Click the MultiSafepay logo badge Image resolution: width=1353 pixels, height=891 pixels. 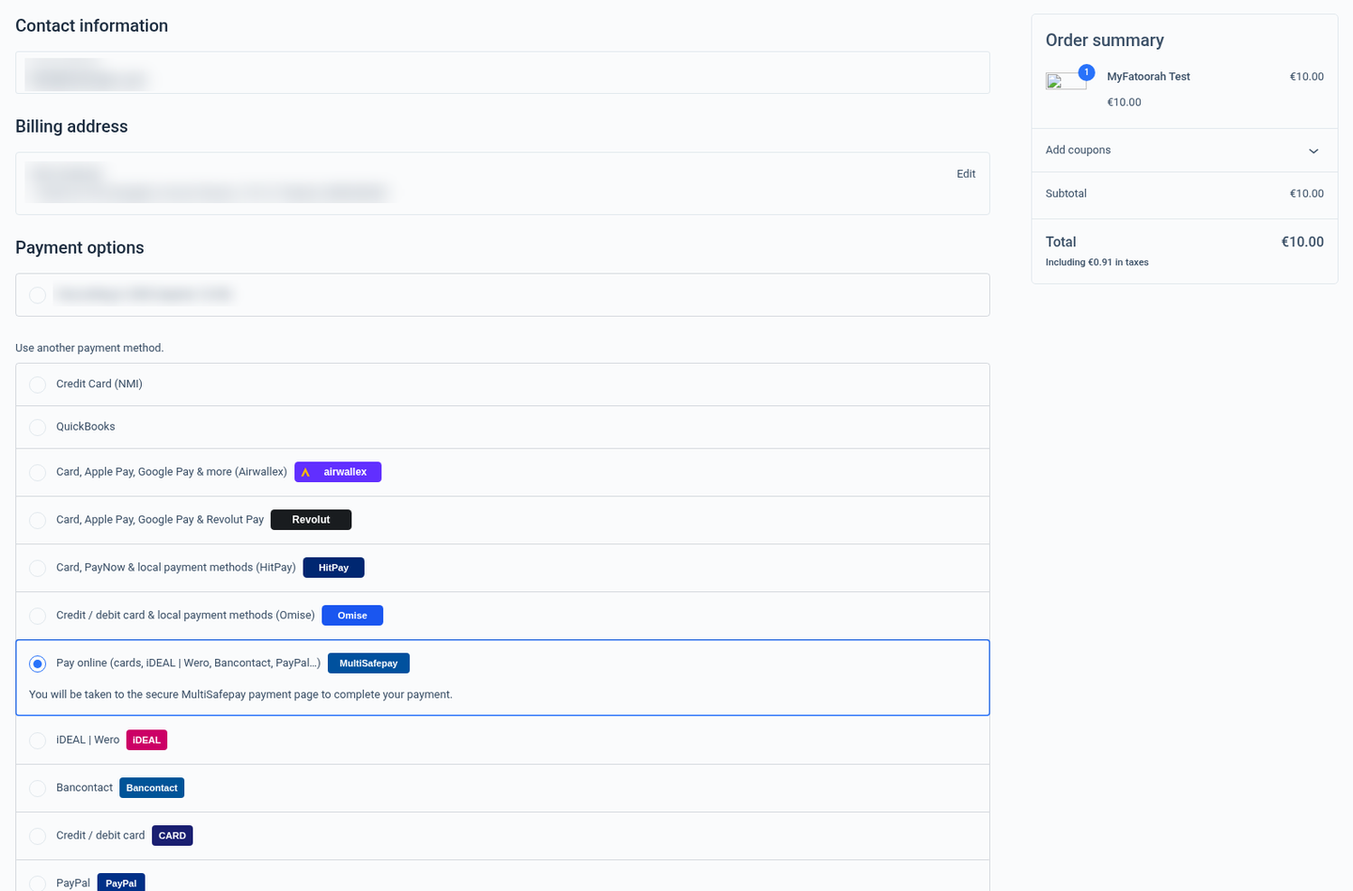pyautogui.click(x=368, y=664)
